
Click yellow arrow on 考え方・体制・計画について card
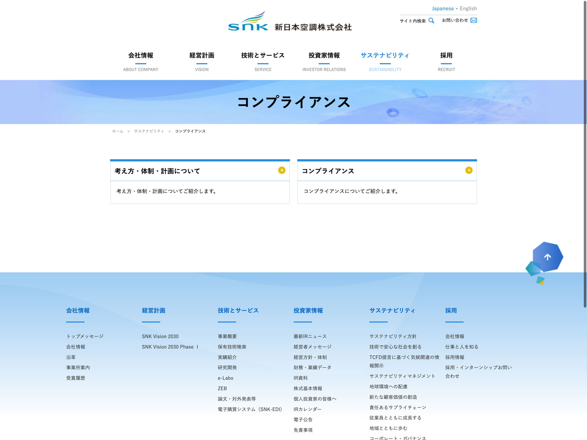(x=282, y=170)
